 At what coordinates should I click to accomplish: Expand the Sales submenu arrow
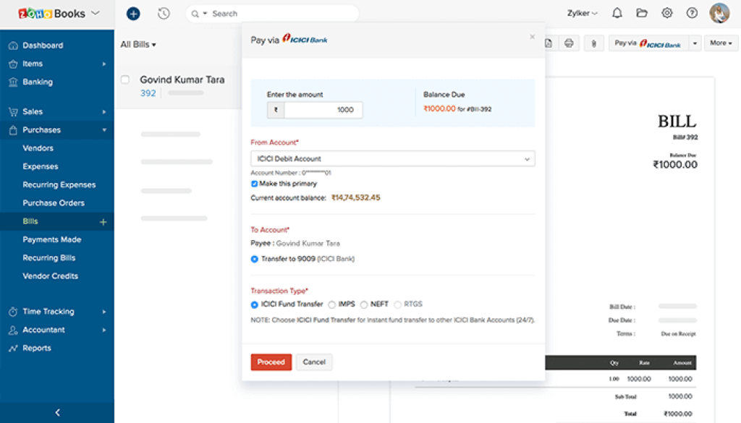tap(104, 112)
